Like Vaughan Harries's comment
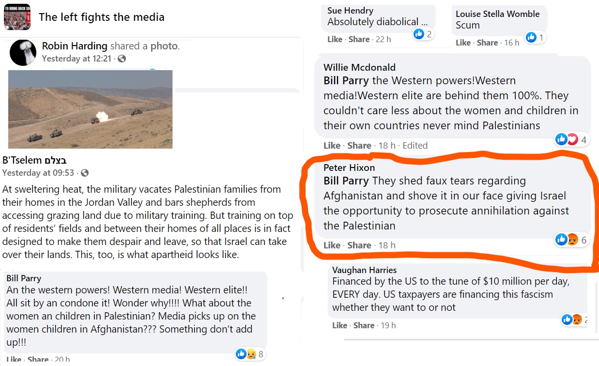 pos(340,325)
